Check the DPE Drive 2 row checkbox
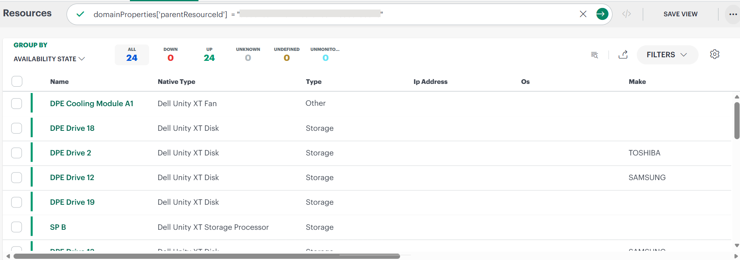 (x=17, y=153)
